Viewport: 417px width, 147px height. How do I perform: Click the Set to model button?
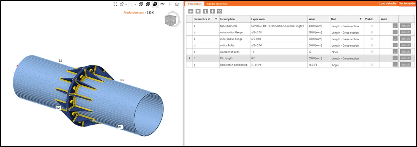pyautogui.click(x=407, y=3)
